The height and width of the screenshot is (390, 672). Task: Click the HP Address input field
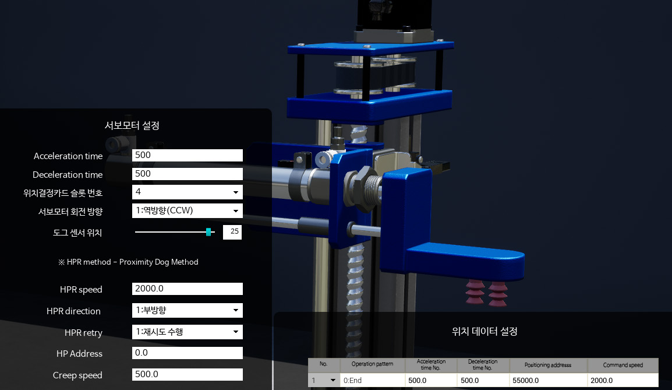click(x=187, y=353)
